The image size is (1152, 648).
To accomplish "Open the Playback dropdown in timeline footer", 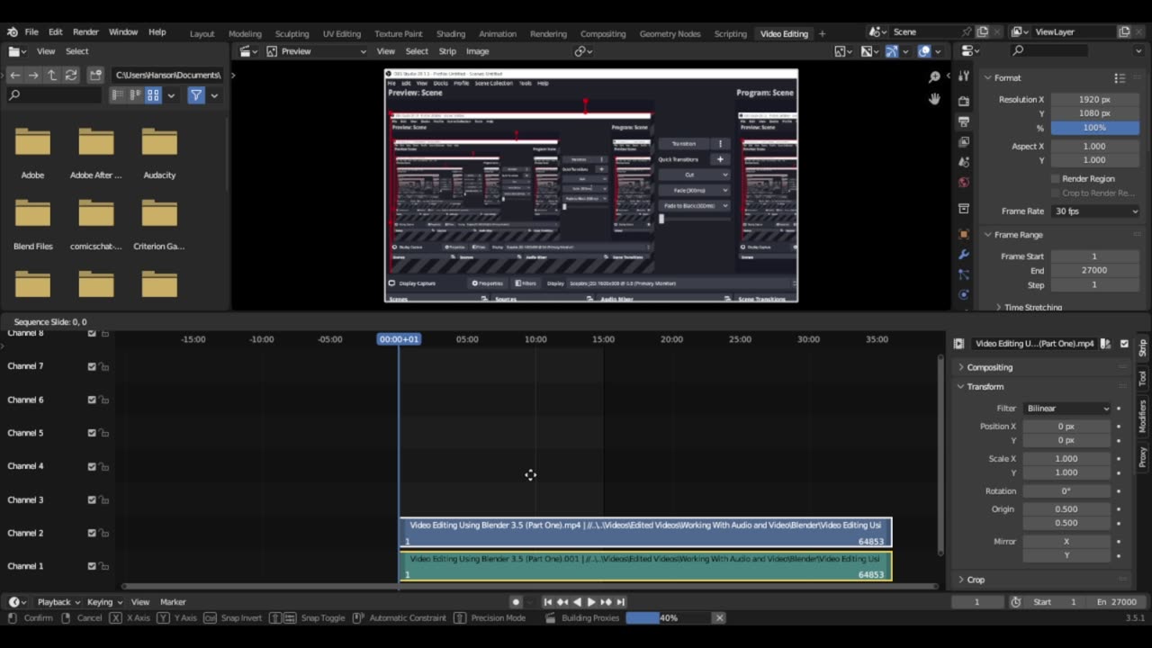I will pos(58,602).
